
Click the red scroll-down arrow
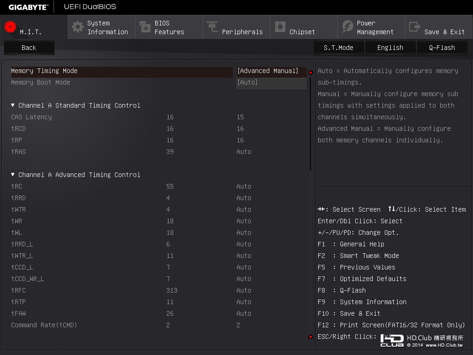pyautogui.click(x=310, y=337)
